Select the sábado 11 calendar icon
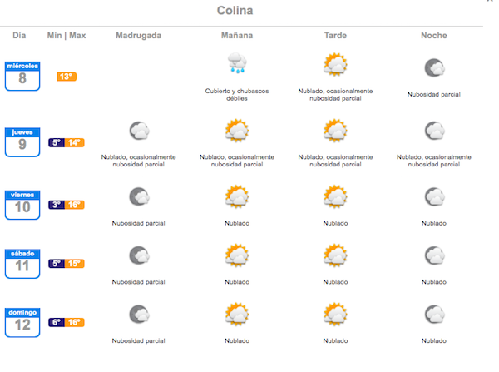The image size is (499, 372). (22, 264)
